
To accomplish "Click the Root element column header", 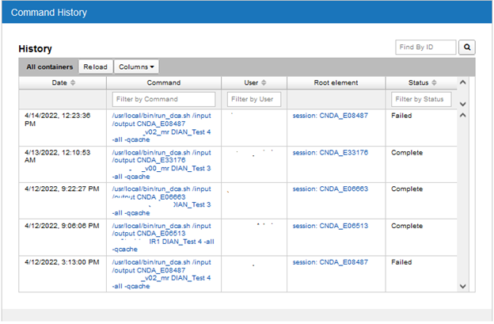I will 336,82.
